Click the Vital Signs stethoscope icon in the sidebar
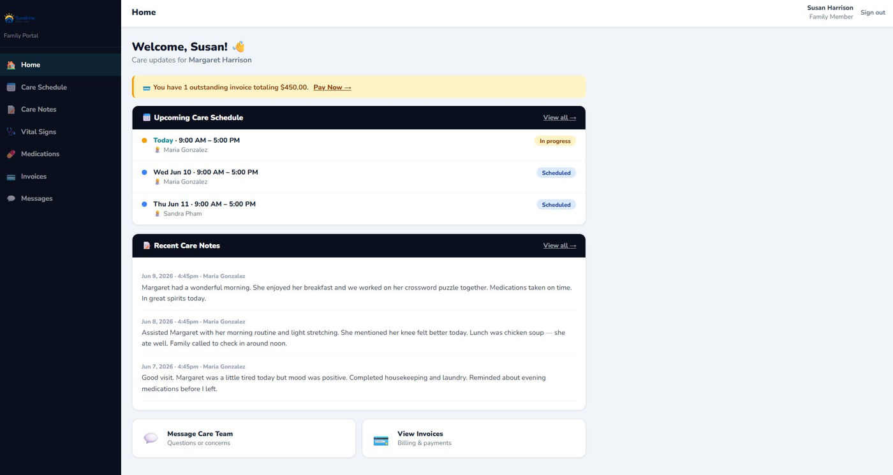Screen dimensions: 893x475 (11, 132)
